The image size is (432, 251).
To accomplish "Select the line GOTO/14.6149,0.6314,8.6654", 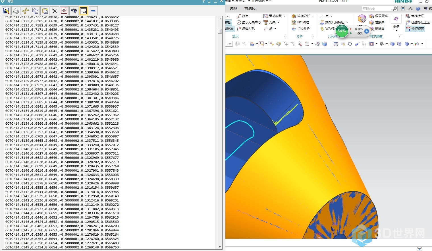I will (x=62, y=247).
